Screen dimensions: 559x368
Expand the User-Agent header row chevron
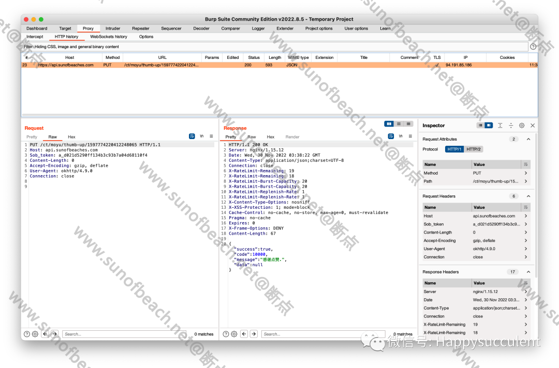click(526, 249)
